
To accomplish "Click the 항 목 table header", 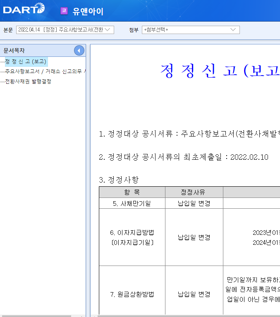I will pyautogui.click(x=132, y=192).
